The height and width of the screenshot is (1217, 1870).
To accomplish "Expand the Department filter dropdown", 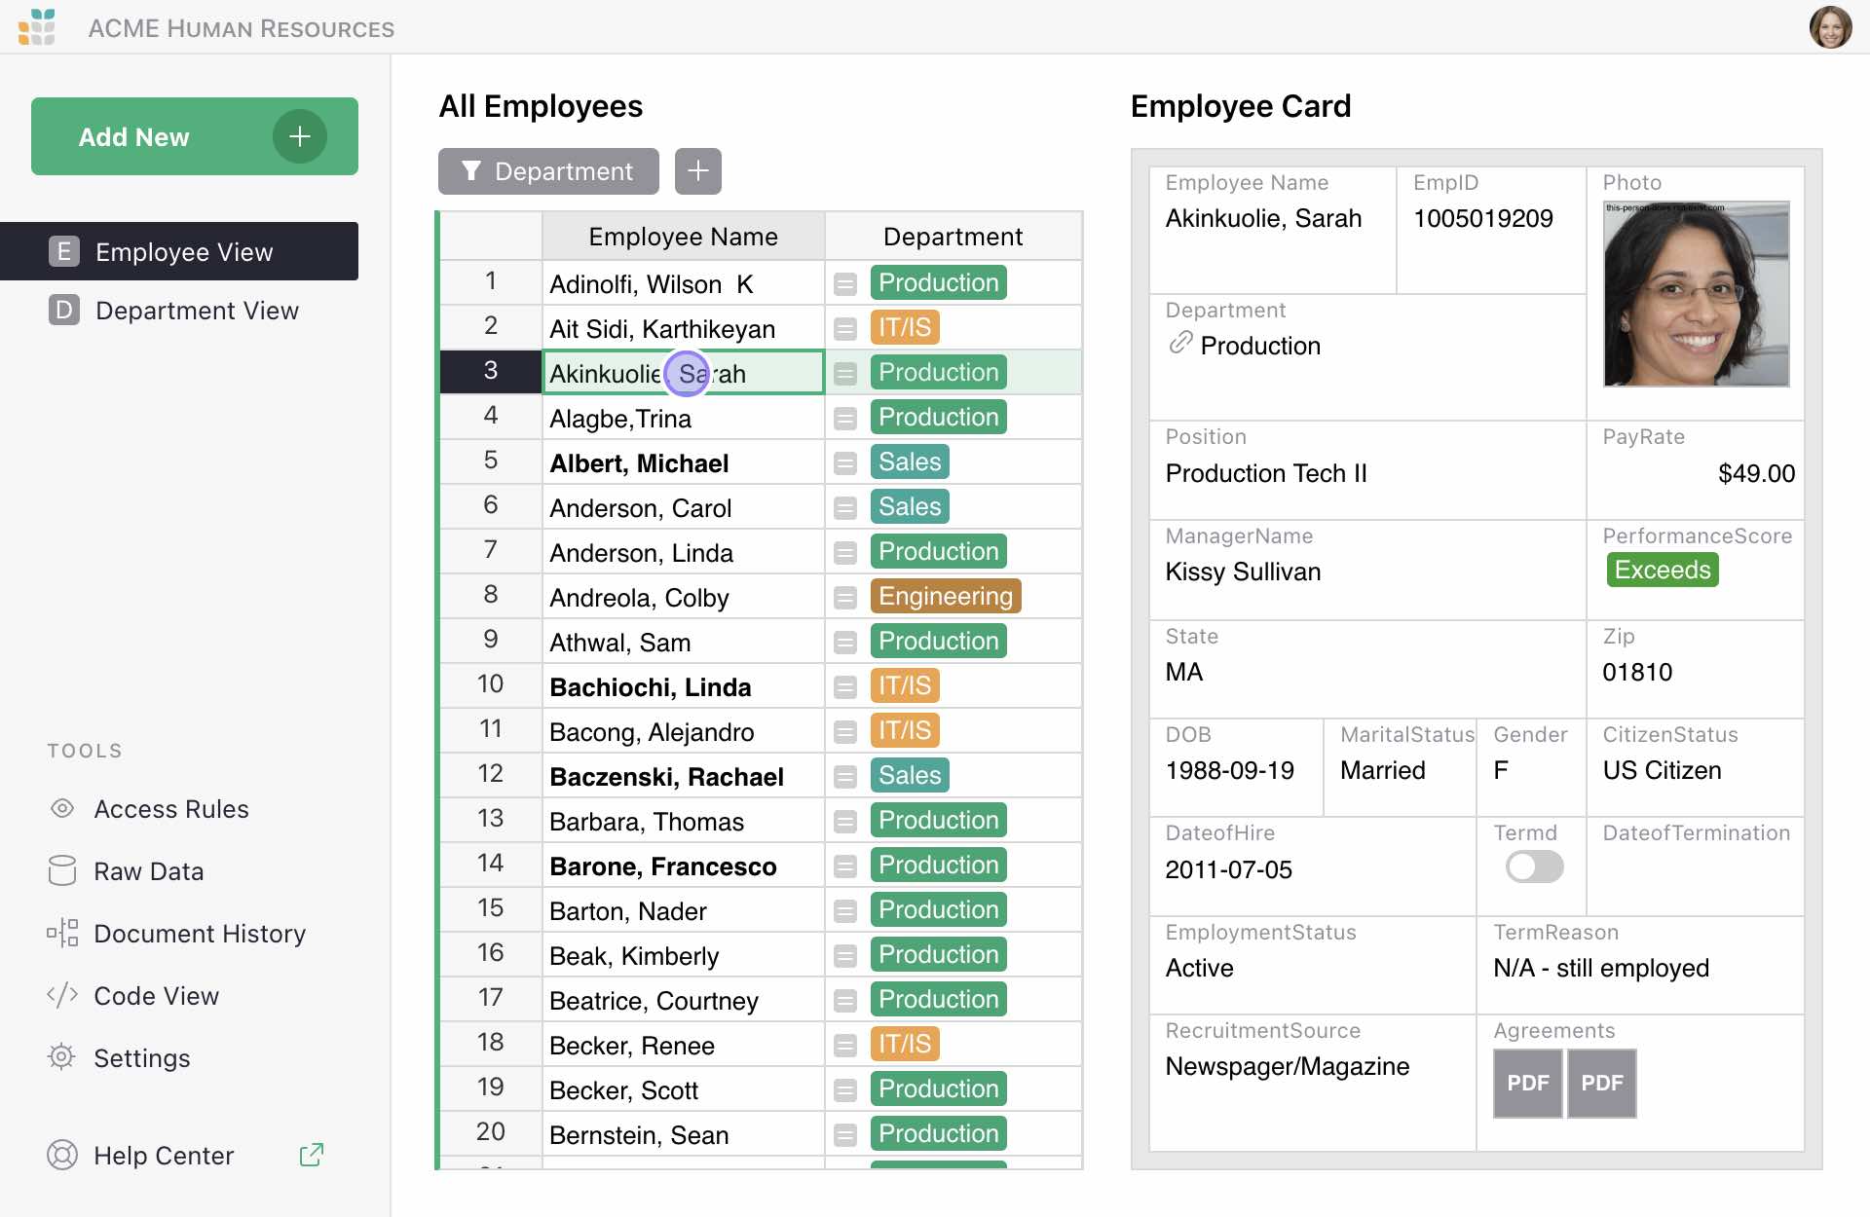I will pyautogui.click(x=548, y=169).
